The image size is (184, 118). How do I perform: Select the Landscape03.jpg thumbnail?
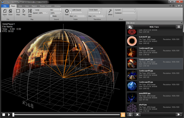tap(132, 75)
